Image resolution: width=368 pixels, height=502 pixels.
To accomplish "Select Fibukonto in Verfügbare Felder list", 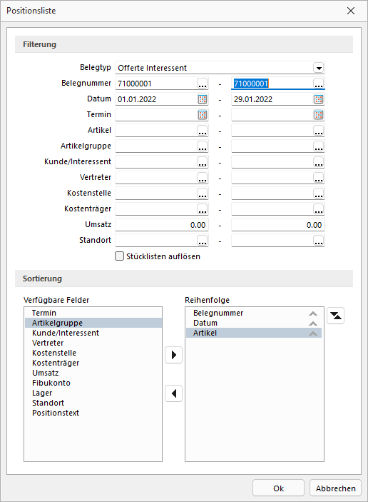I will pos(51,383).
